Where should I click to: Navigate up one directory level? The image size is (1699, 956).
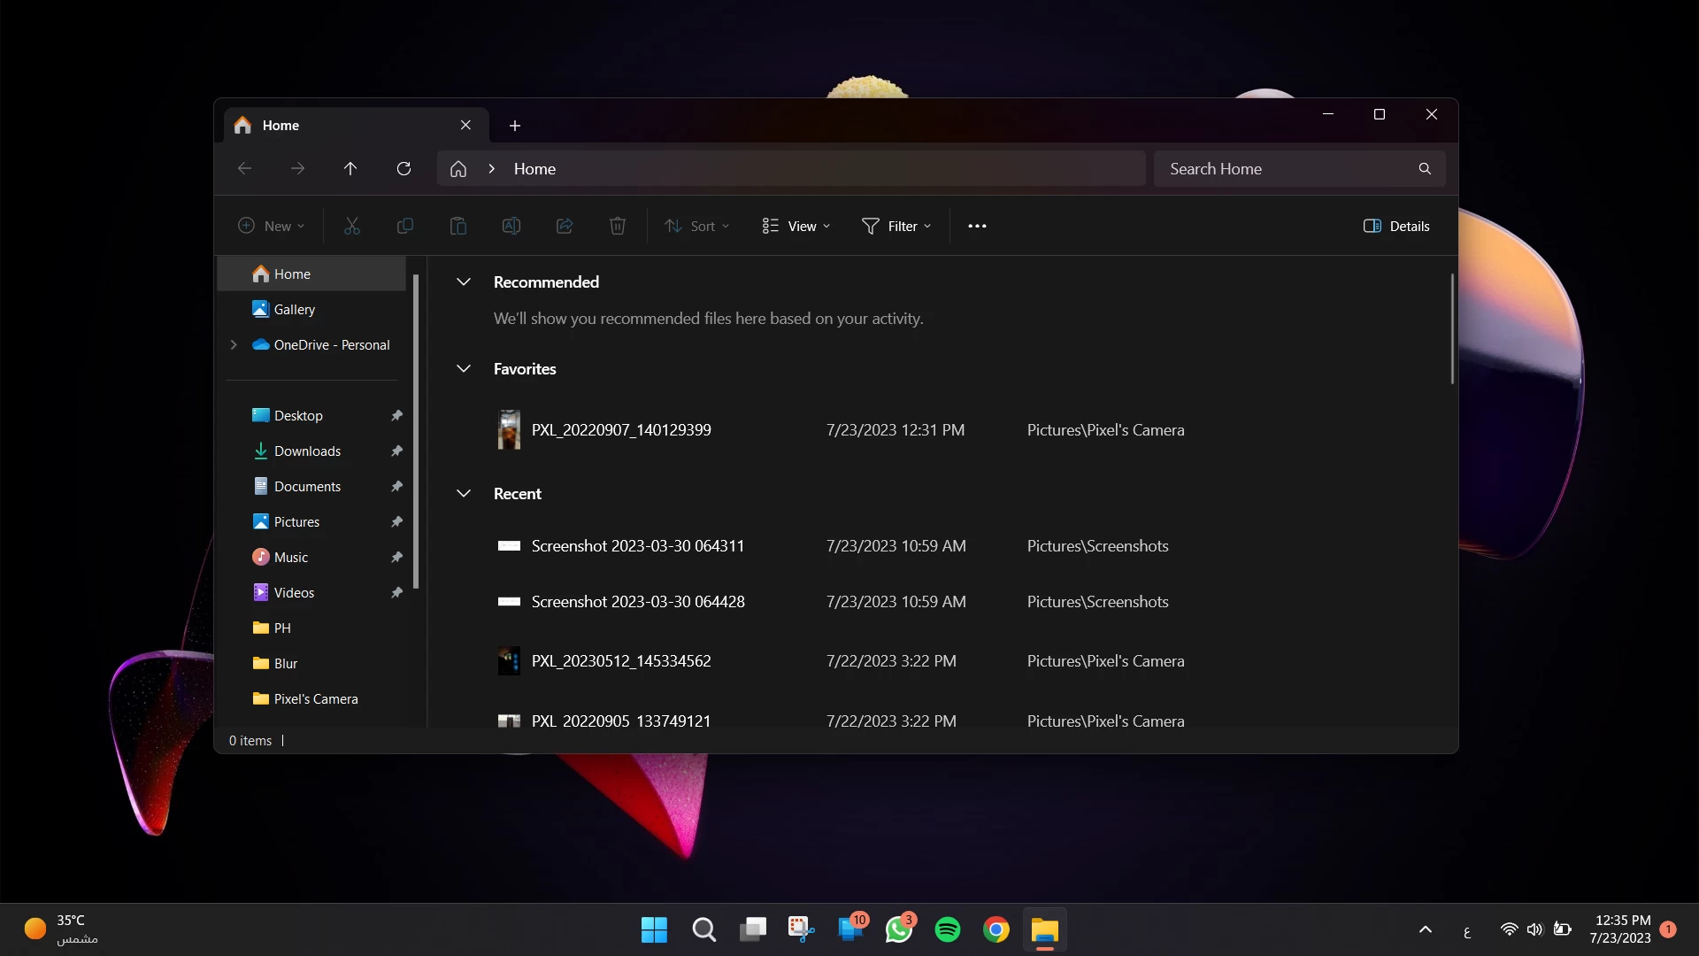click(350, 168)
